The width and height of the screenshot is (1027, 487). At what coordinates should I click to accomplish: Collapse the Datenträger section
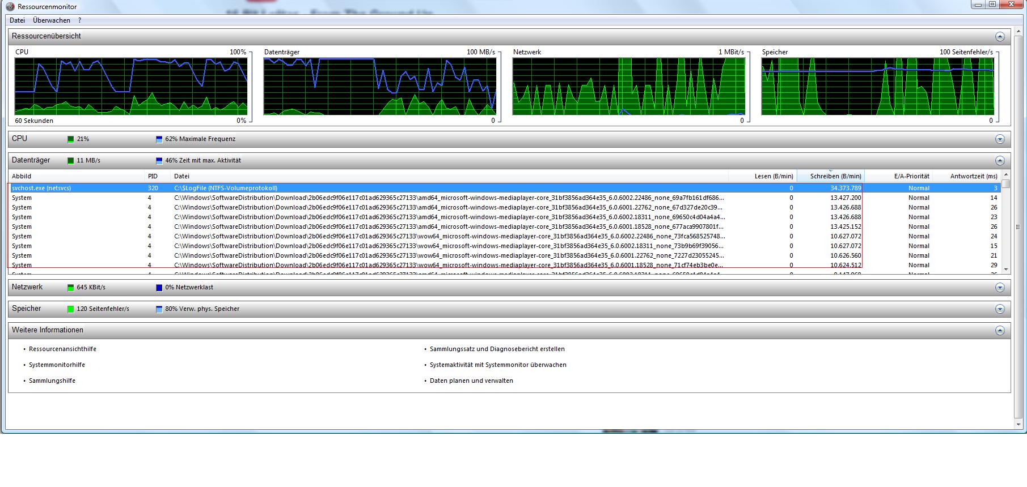1000,161
